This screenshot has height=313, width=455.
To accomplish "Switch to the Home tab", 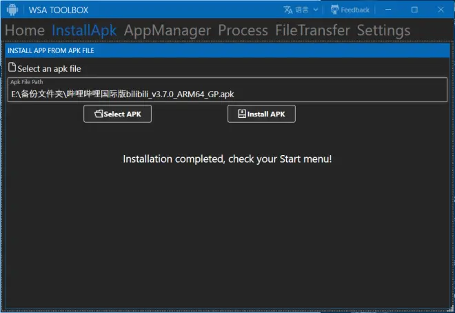I will point(25,30).
